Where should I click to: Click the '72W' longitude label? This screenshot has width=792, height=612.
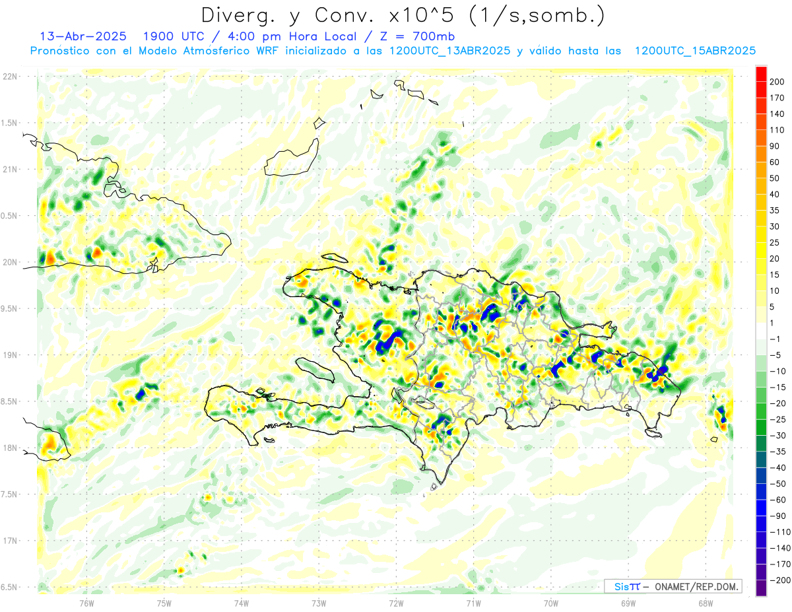pyautogui.click(x=396, y=603)
